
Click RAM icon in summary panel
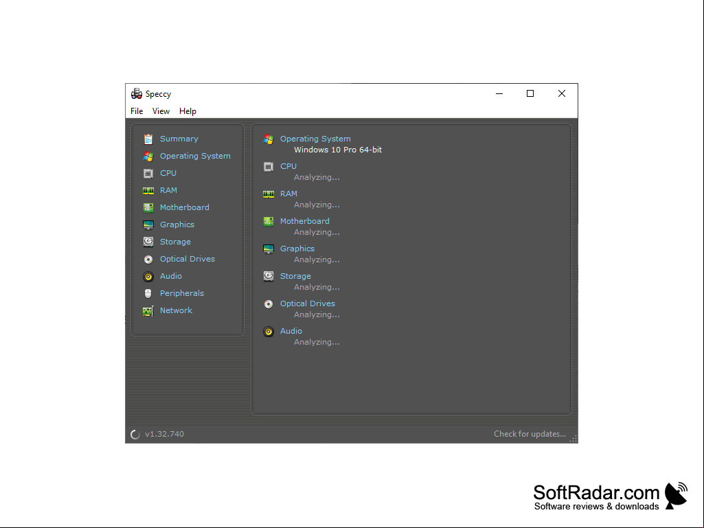(x=269, y=194)
